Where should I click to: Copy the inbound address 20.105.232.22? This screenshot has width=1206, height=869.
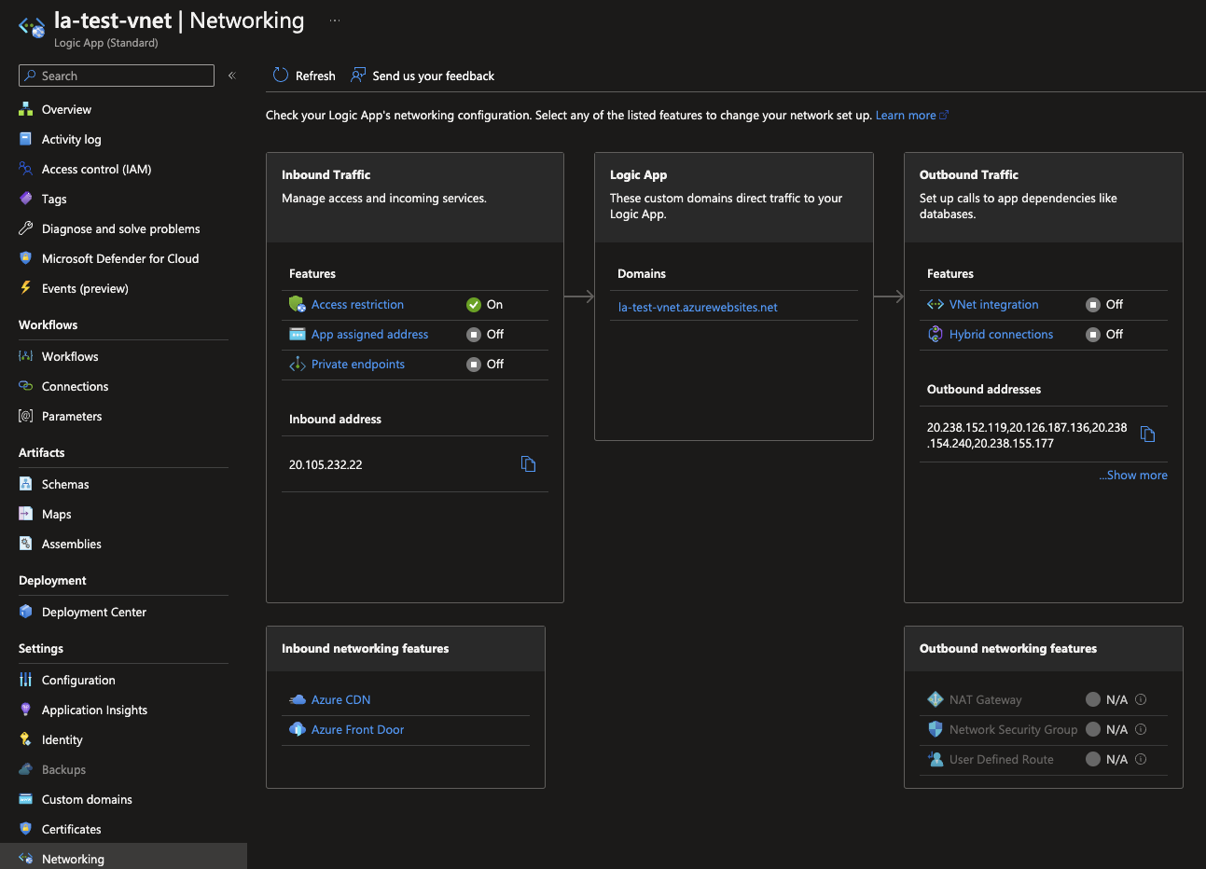[528, 464]
